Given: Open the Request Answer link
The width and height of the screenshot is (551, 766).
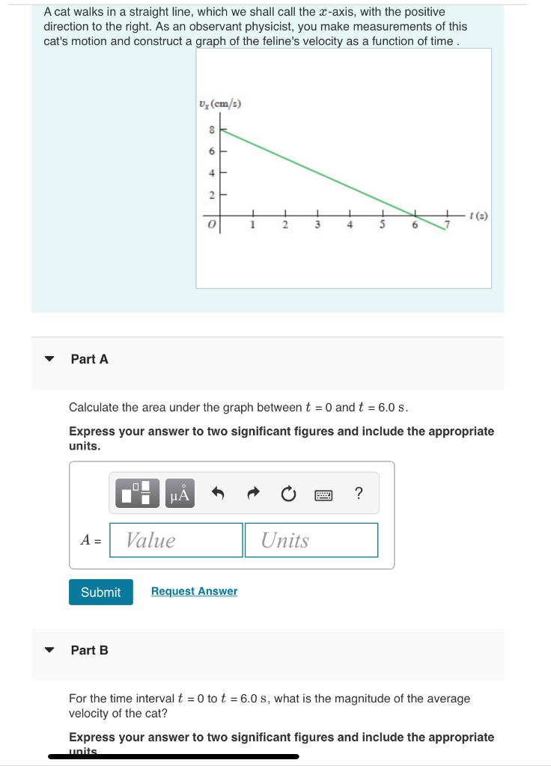Looking at the screenshot, I should point(193,591).
